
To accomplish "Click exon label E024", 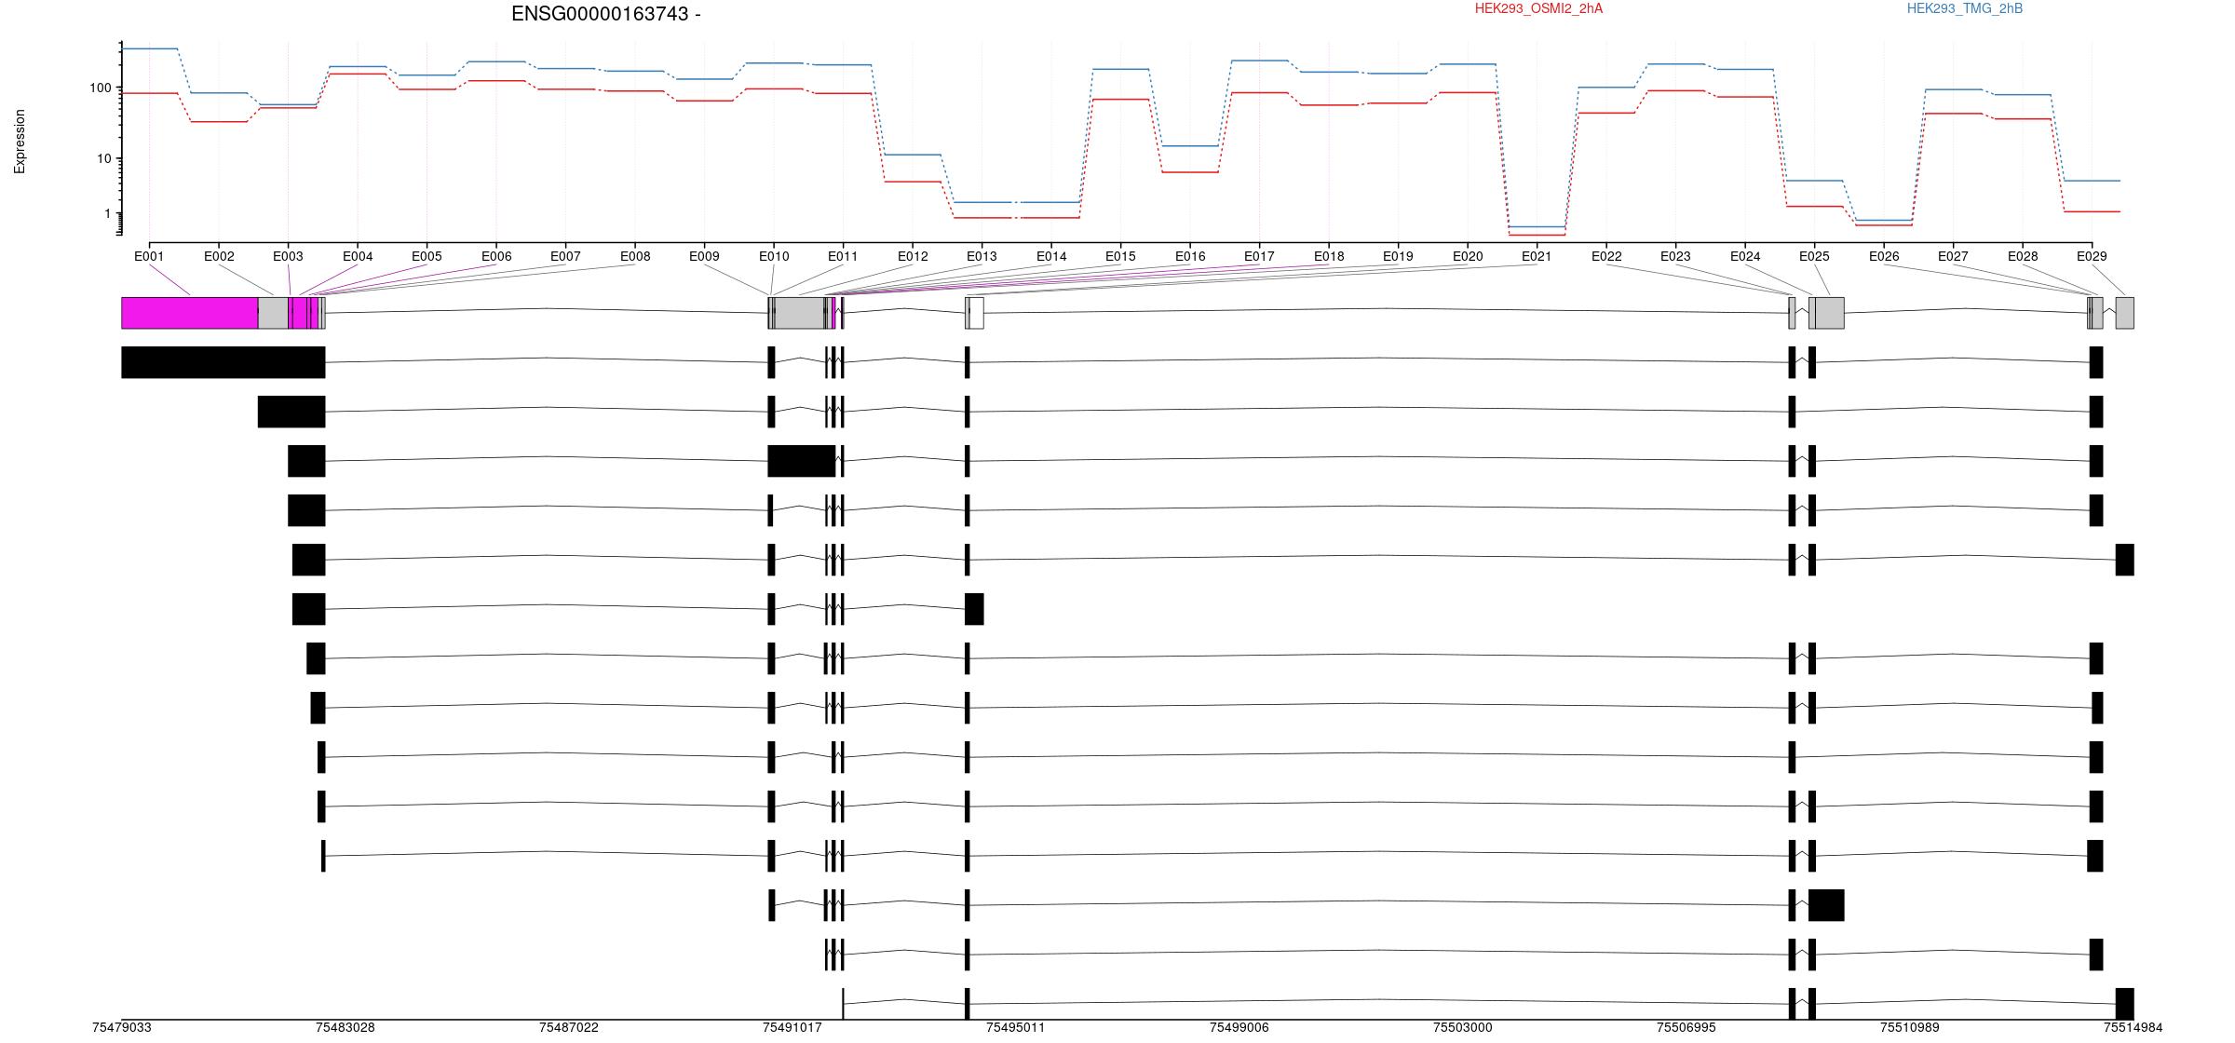I will coord(1745,256).
